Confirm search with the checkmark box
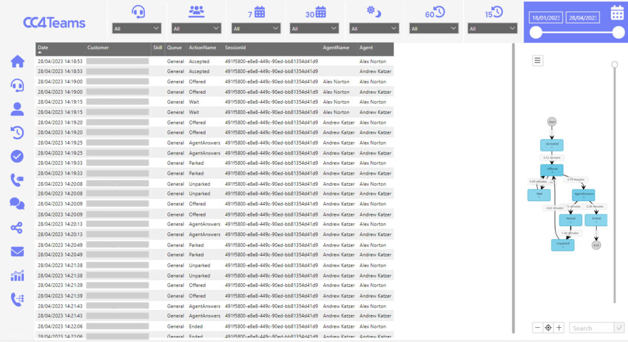The height and width of the screenshot is (342, 628). coord(619,328)
